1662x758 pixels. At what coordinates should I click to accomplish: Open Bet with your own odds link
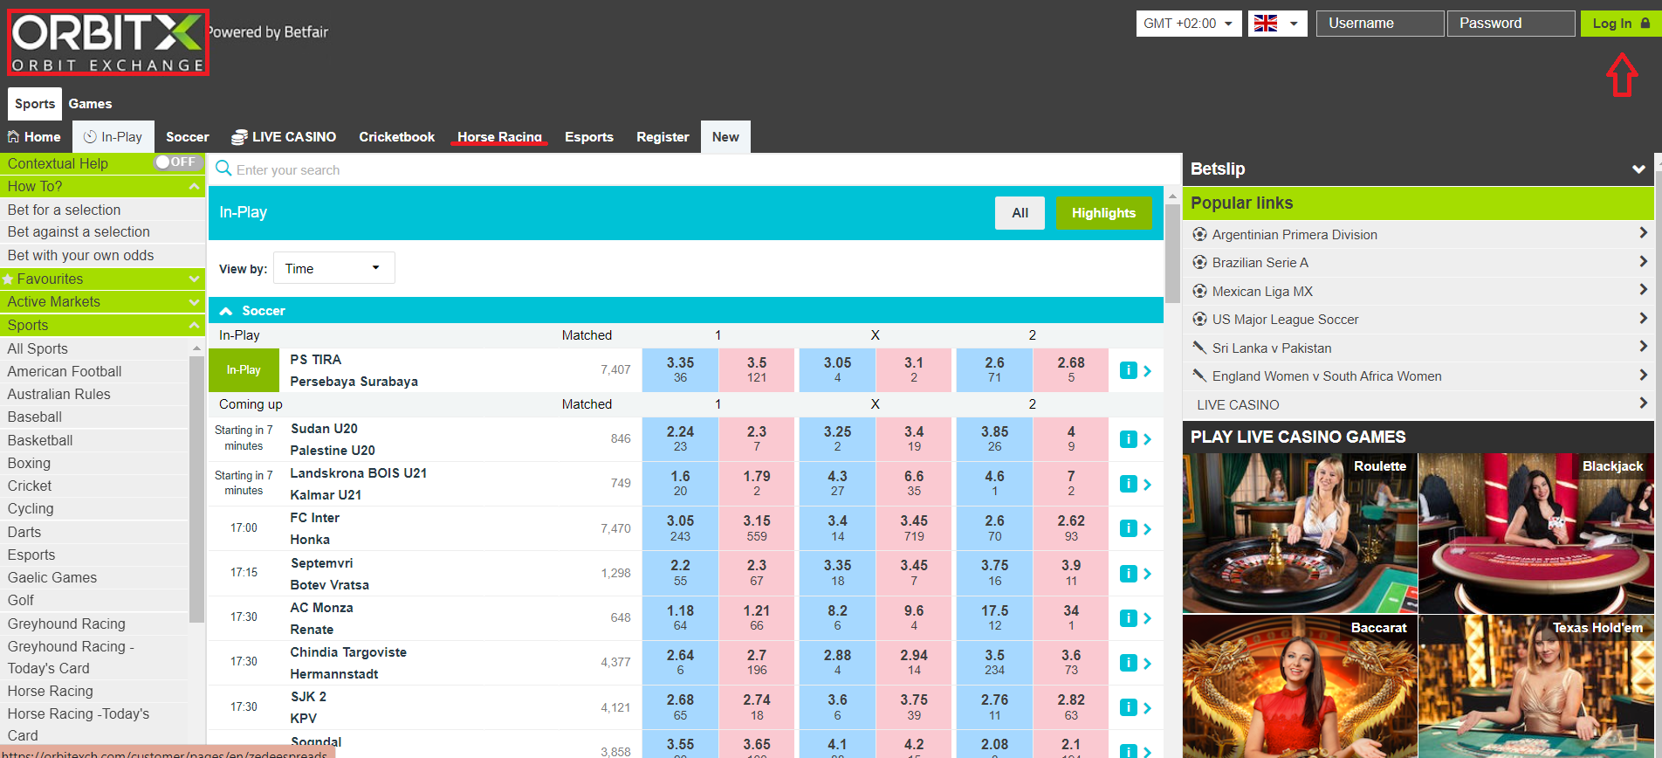(102, 255)
